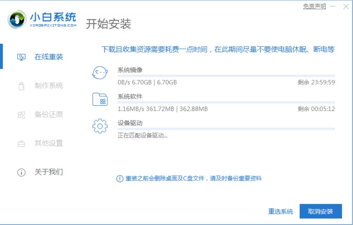The image size is (353, 225).
Task: Open the 免责声明 disclaimer
Action: pos(314,6)
